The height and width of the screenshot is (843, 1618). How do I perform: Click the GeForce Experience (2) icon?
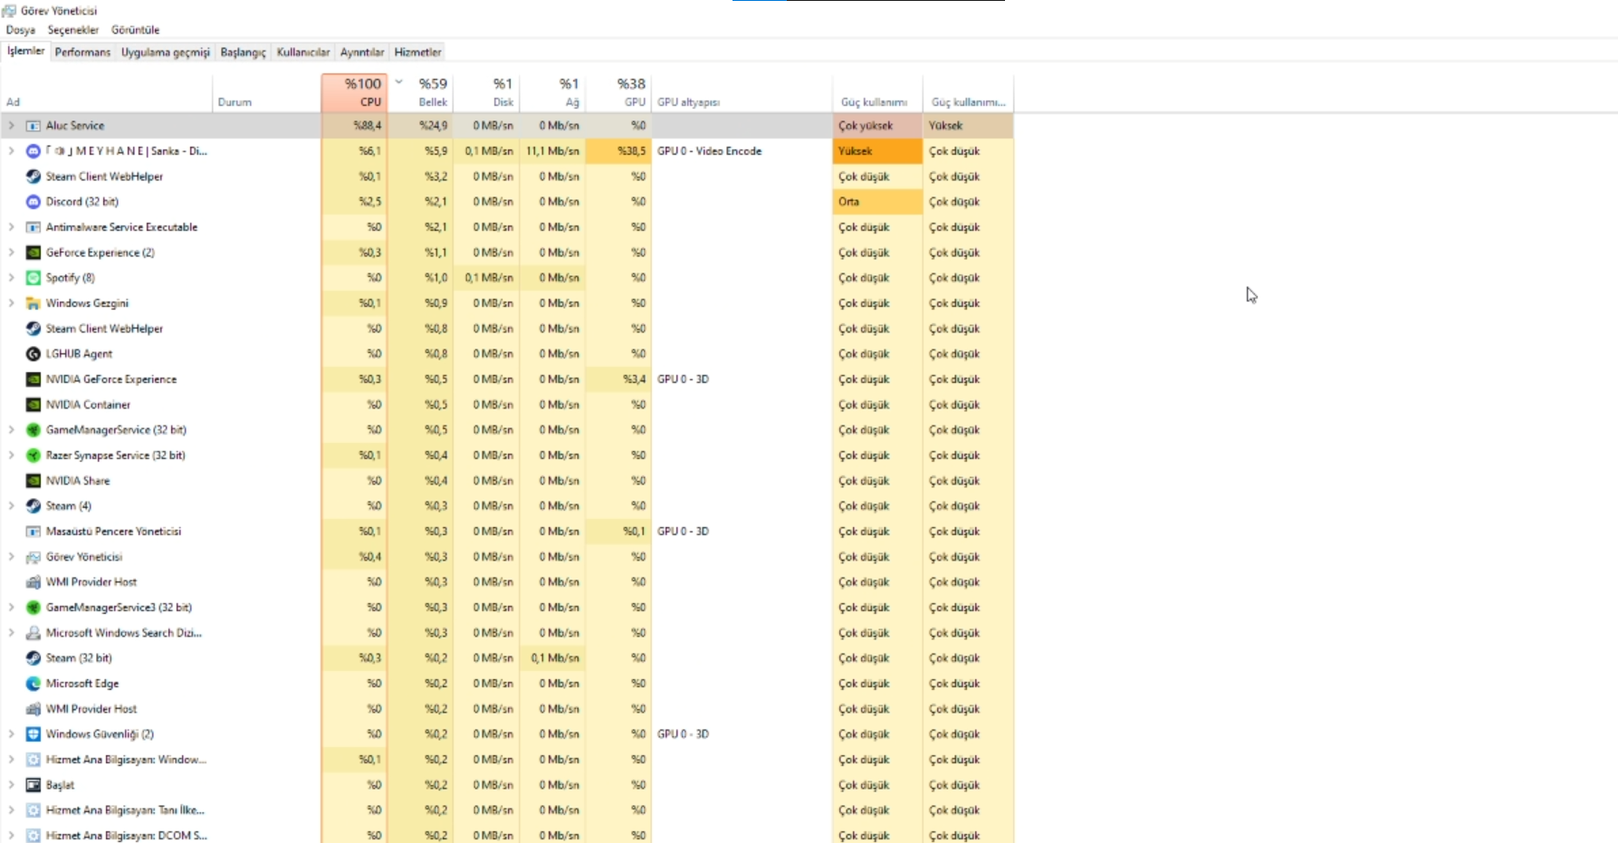34,253
